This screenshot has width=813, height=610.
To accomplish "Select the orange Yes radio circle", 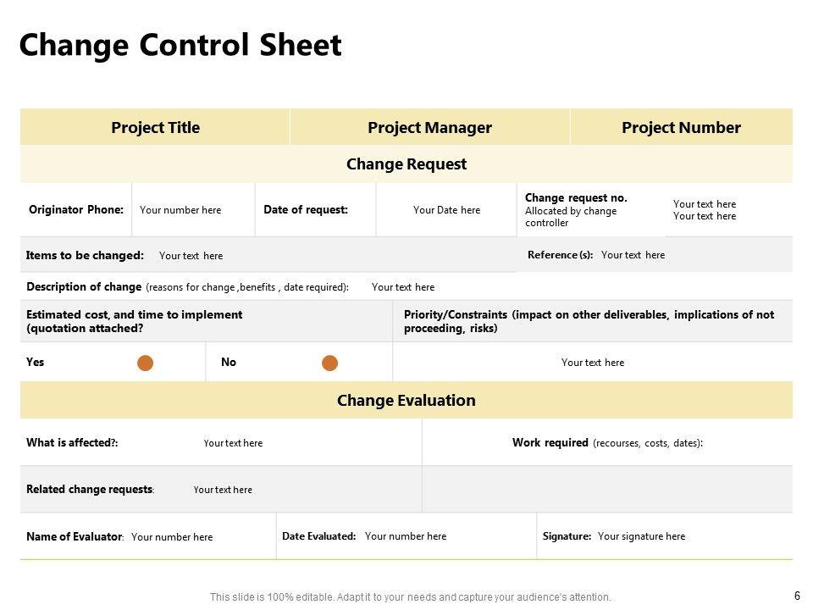I will 146,363.
